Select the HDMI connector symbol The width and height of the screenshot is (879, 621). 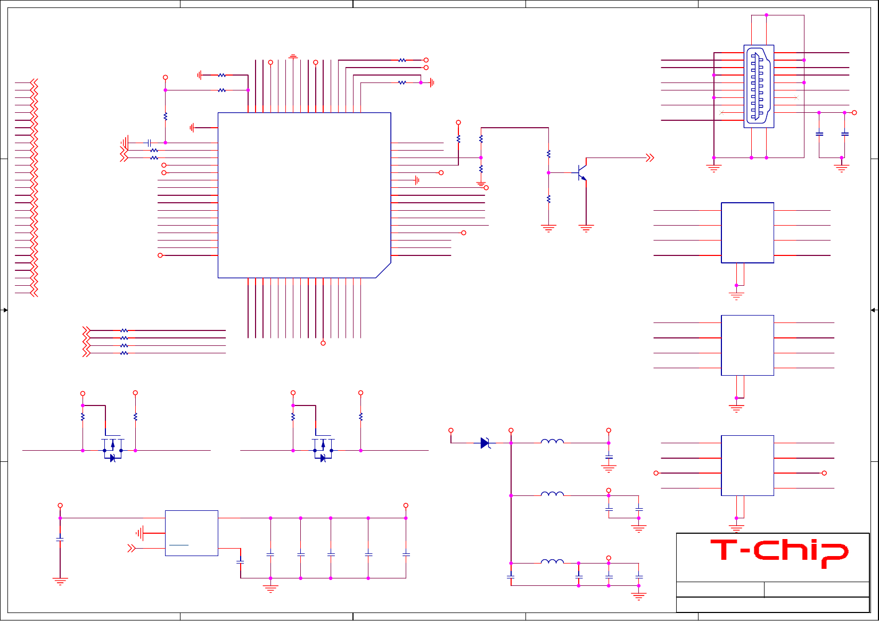pos(759,86)
